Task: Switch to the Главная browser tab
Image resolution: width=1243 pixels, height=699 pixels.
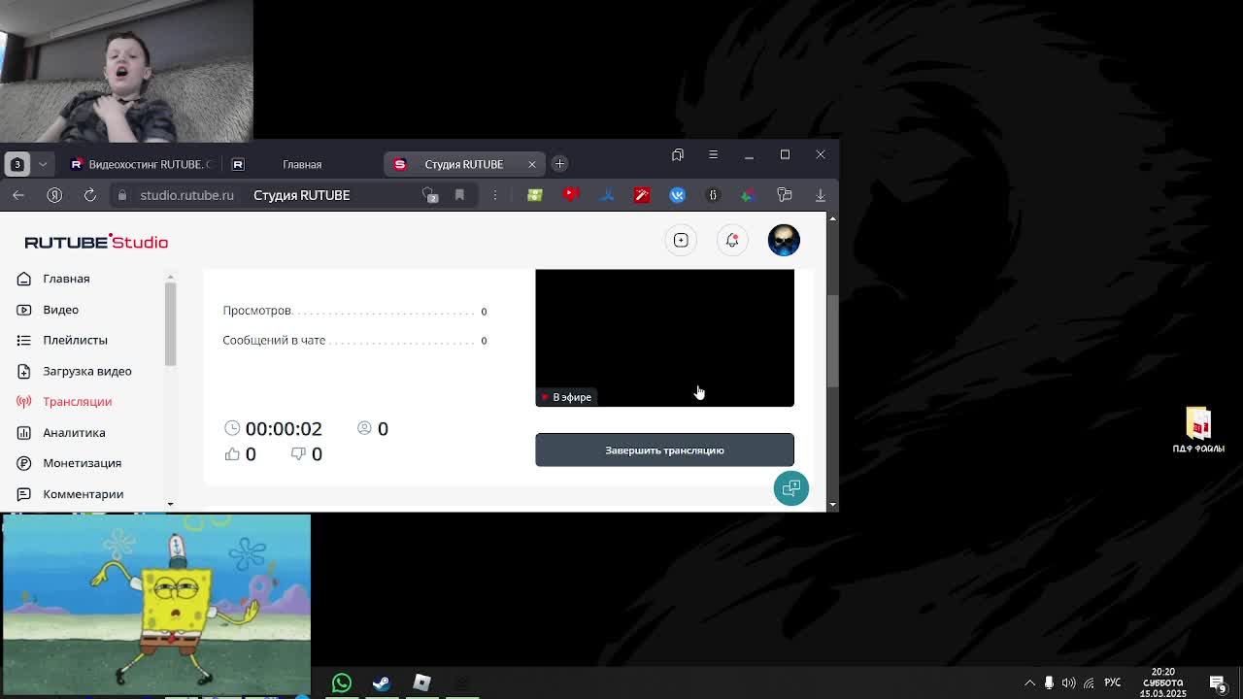Action: 301,164
